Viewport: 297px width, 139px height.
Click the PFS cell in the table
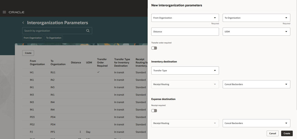coord(53,132)
